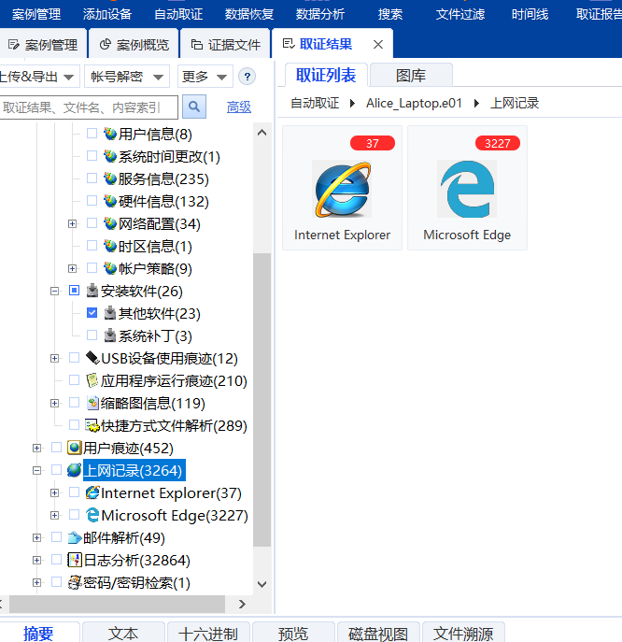Click the key icon beside 密码/密钥检索(1)
The height and width of the screenshot is (642, 622).
[75, 582]
